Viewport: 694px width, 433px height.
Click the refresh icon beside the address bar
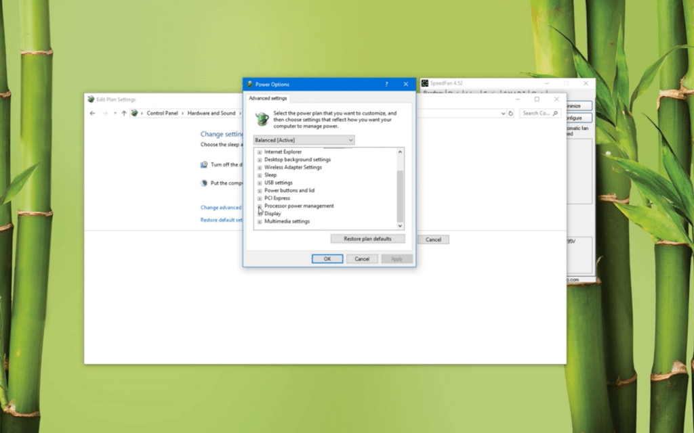511,113
